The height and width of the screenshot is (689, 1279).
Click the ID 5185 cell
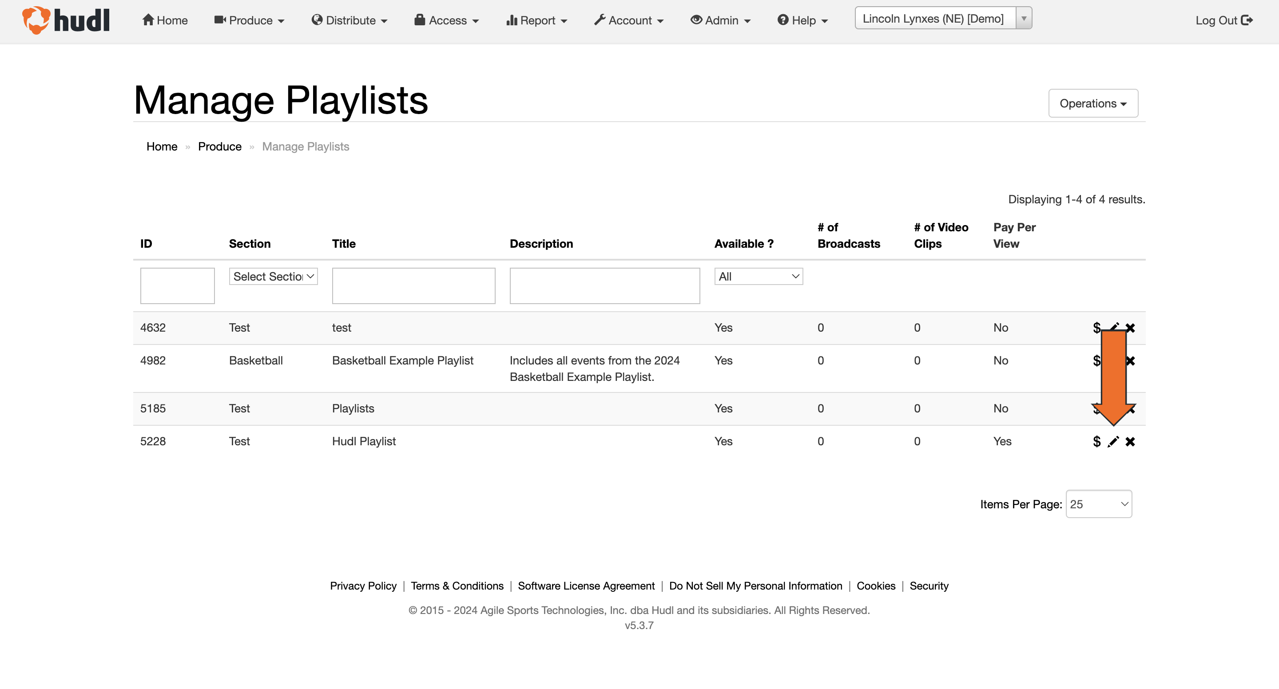click(153, 408)
